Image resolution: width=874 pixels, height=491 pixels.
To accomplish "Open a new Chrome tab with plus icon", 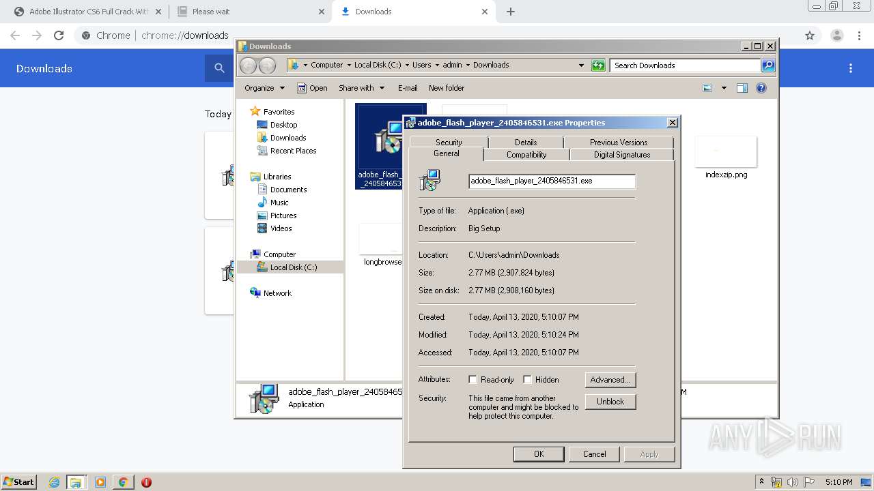I will (511, 12).
